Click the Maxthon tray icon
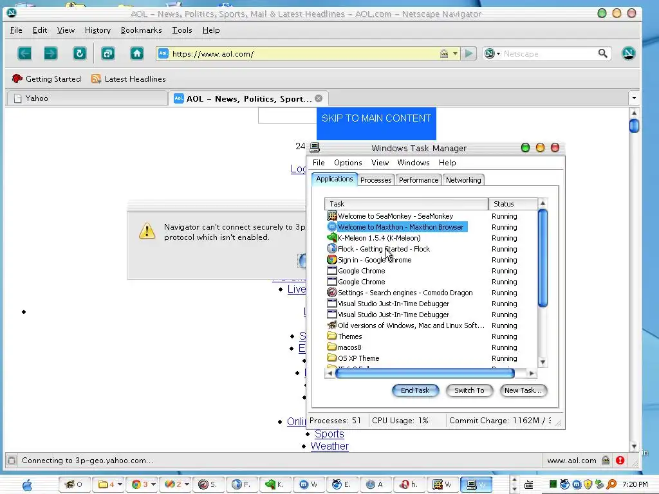The height and width of the screenshot is (494, 659). coord(577,484)
